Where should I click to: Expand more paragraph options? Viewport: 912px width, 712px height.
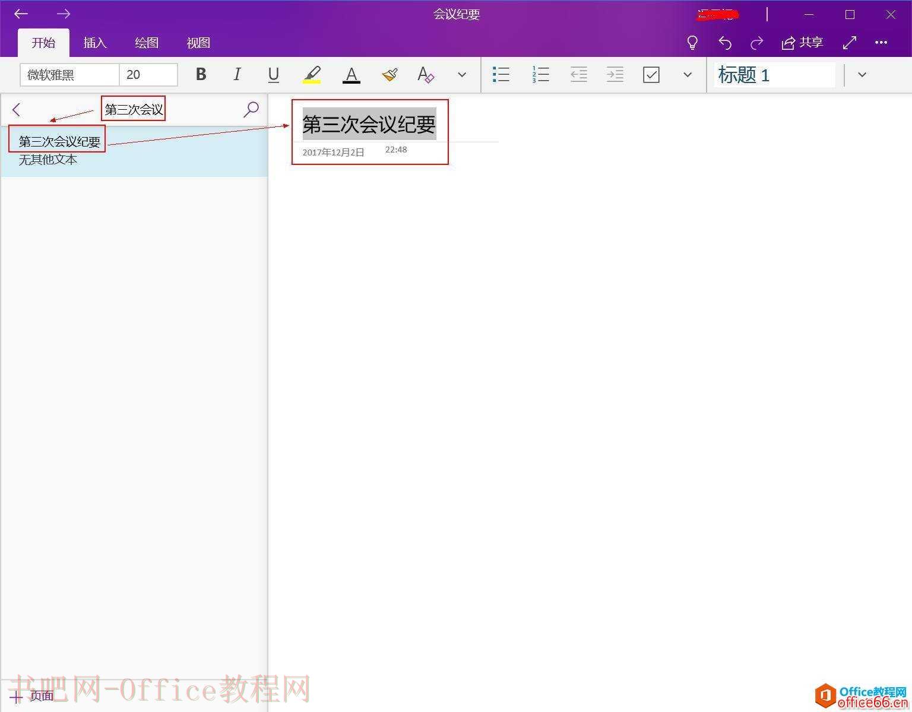pyautogui.click(x=688, y=75)
